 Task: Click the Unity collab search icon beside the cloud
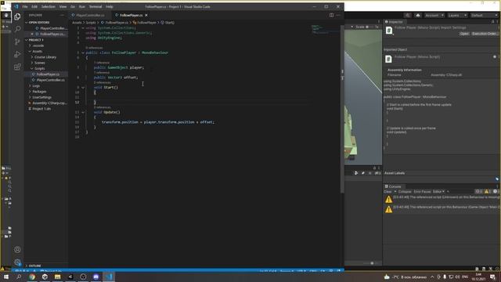(x=407, y=15)
